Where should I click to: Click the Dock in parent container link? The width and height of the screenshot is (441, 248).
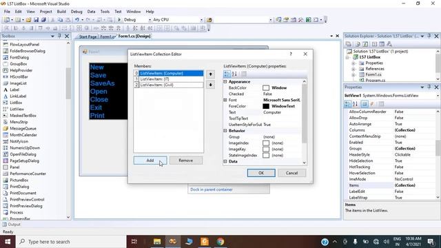coord(212,189)
